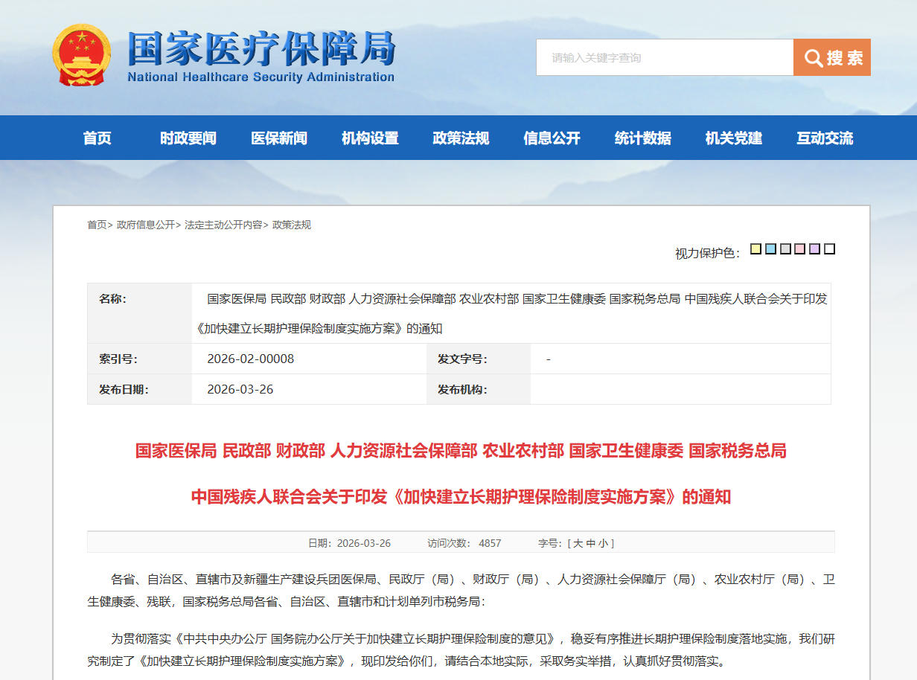This screenshot has height=680, width=917.
Task: Go to 时政要闻 in navigation bar
Action: 188,138
